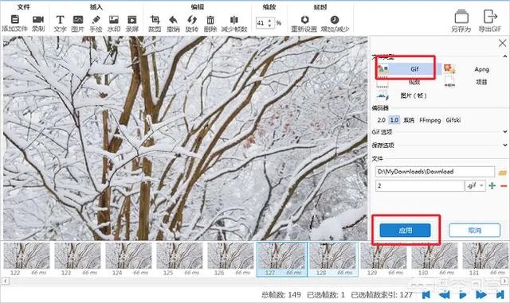Browse for output folder via folder icon
This screenshot has height=303, width=510.
click(503, 173)
